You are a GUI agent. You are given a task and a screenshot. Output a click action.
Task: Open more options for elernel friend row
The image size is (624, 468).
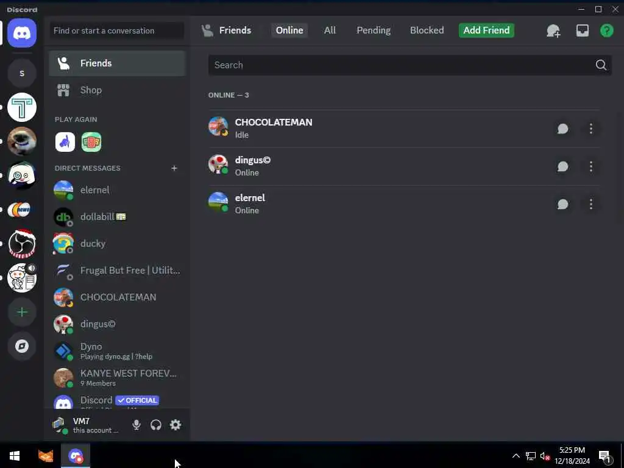pyautogui.click(x=591, y=204)
